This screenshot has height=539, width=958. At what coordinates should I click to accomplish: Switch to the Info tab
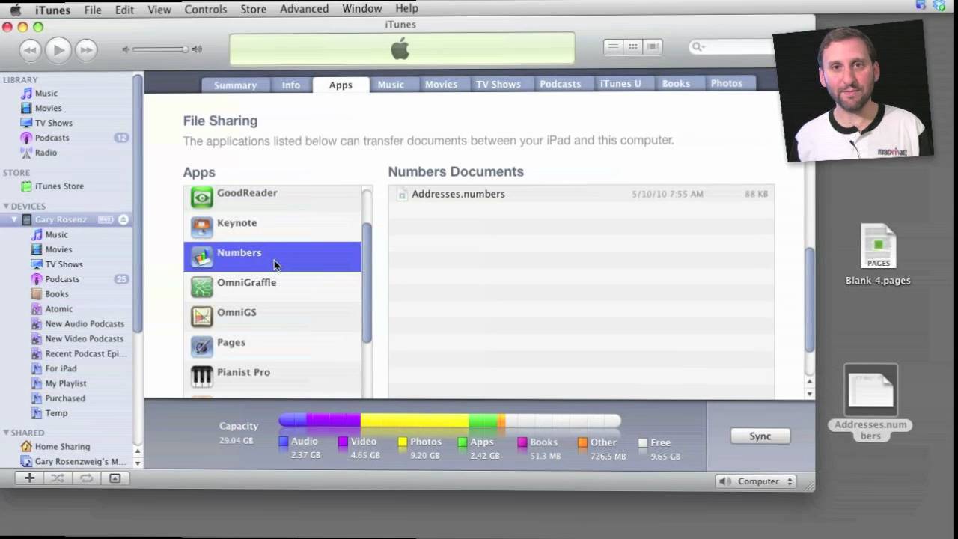click(291, 85)
